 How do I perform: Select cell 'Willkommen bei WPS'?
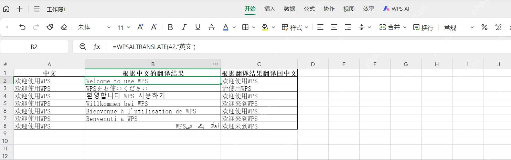click(153, 103)
